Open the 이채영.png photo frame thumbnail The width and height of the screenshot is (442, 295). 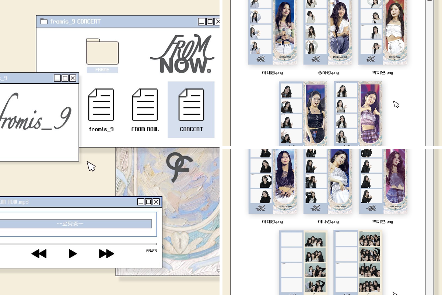coord(272,181)
